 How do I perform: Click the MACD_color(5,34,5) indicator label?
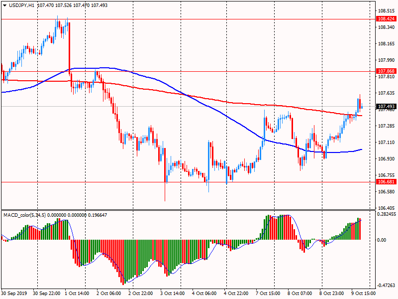click(x=24, y=215)
